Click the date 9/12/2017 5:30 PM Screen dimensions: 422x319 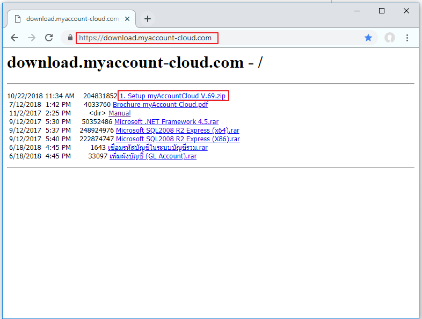click(x=40, y=122)
